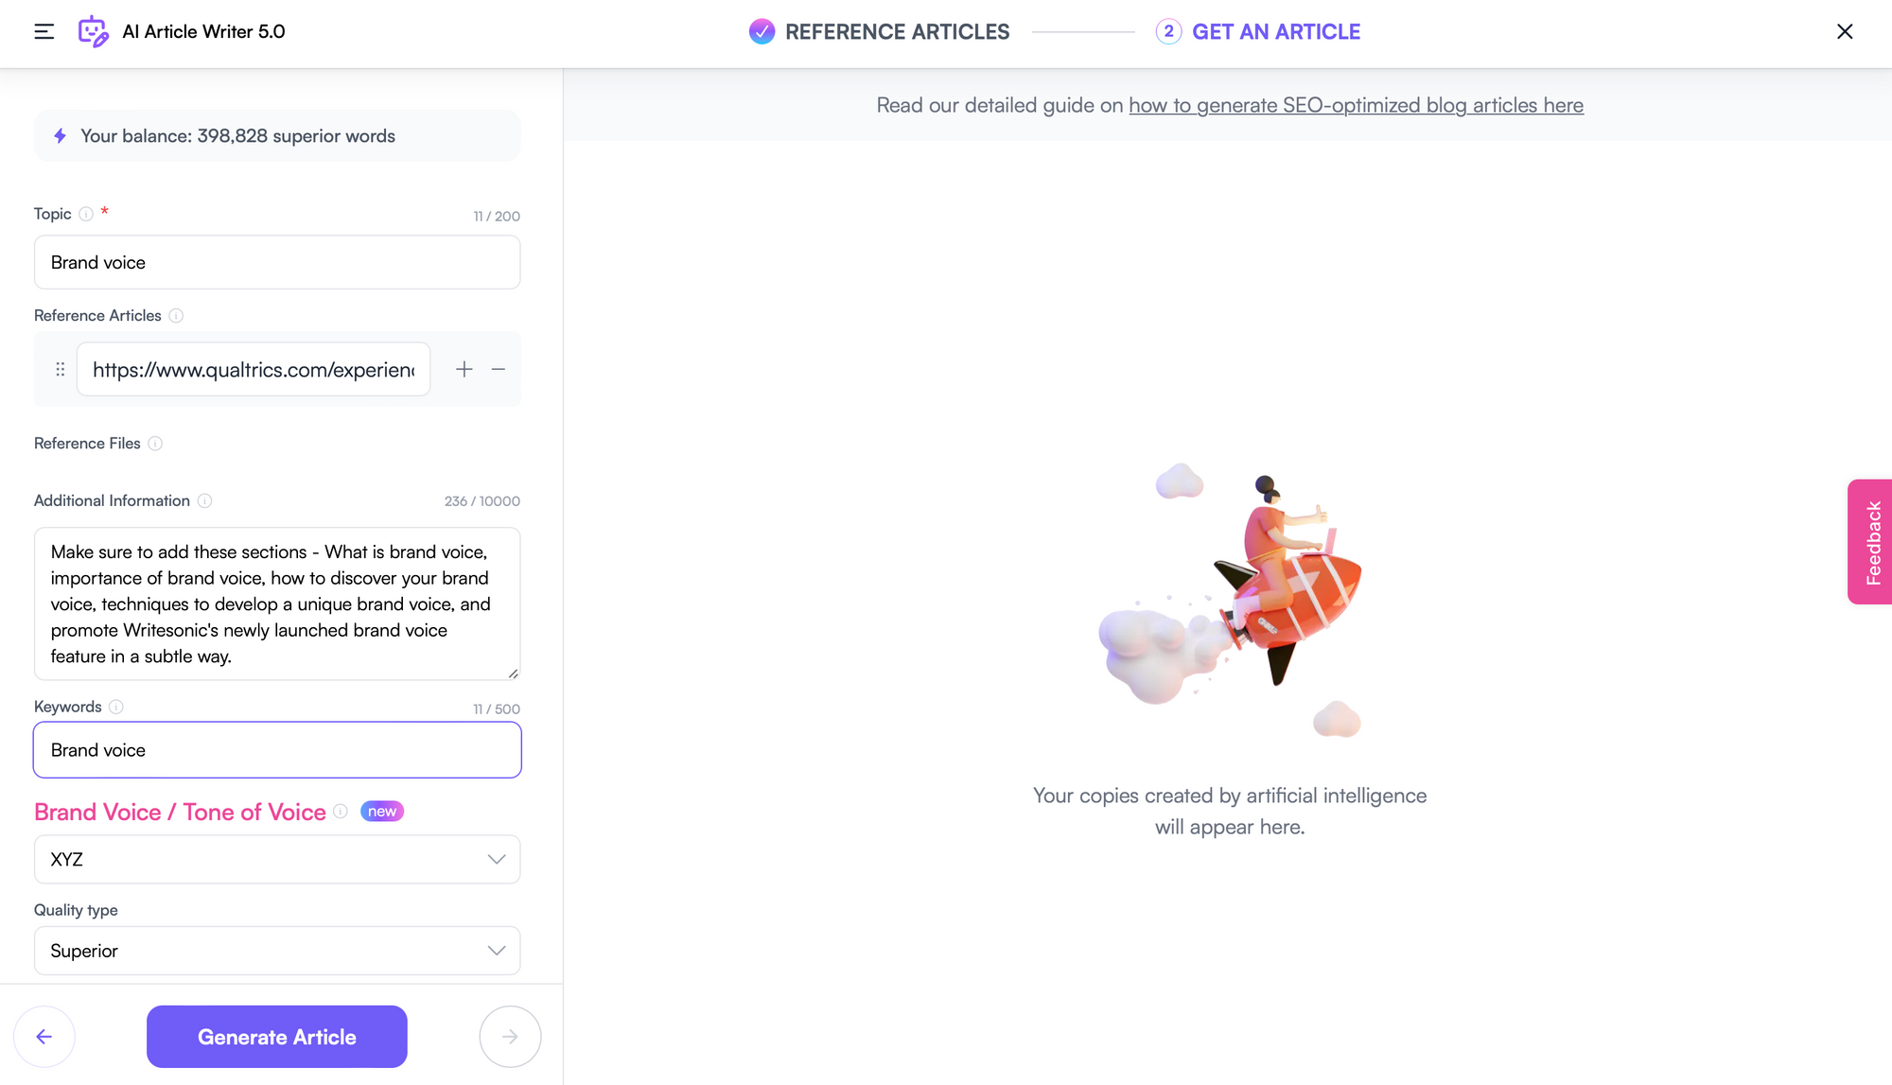1892x1085 pixels.
Task: Click the back navigation arrow button
Action: (44, 1036)
